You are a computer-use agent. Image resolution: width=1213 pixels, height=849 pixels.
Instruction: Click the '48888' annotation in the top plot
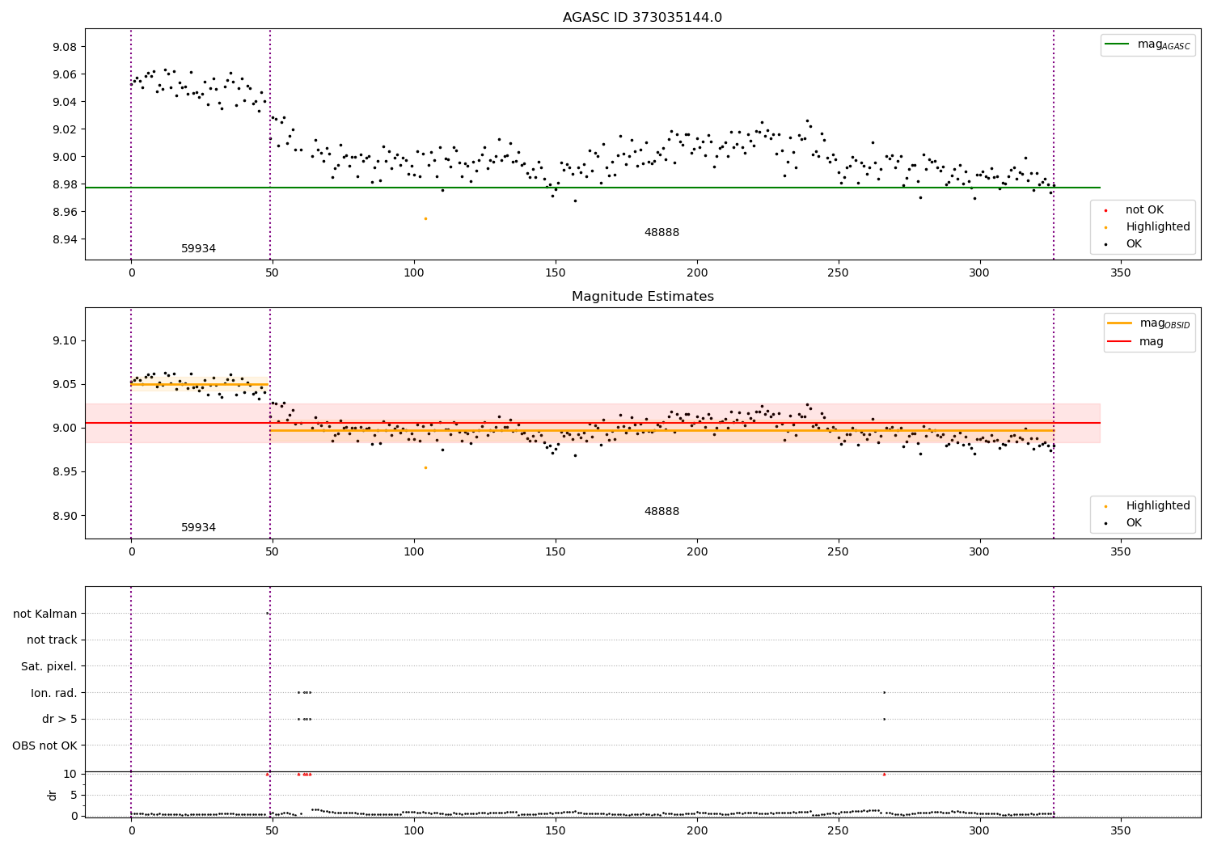(x=661, y=233)
